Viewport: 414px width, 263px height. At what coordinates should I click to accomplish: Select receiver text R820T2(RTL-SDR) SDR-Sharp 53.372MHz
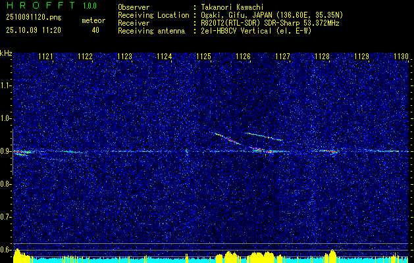270,23
